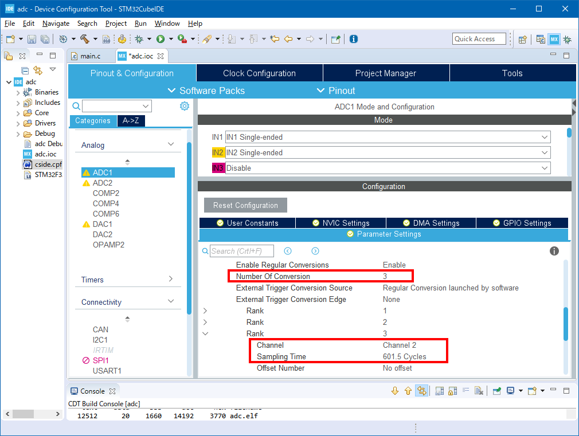Minimize the editor area

[x=553, y=54]
